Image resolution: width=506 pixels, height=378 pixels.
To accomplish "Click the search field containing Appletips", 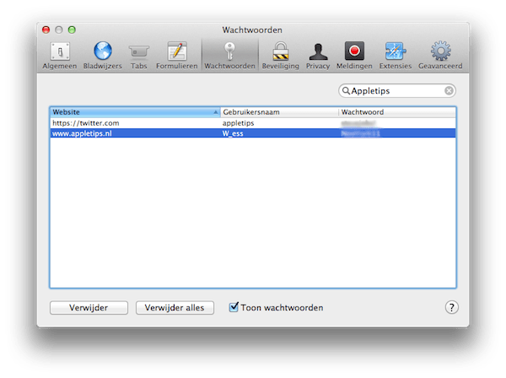I will point(397,91).
